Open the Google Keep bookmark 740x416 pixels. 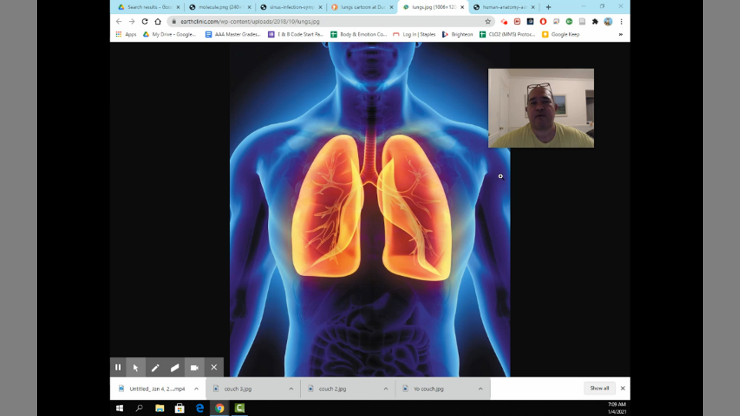tap(561, 35)
